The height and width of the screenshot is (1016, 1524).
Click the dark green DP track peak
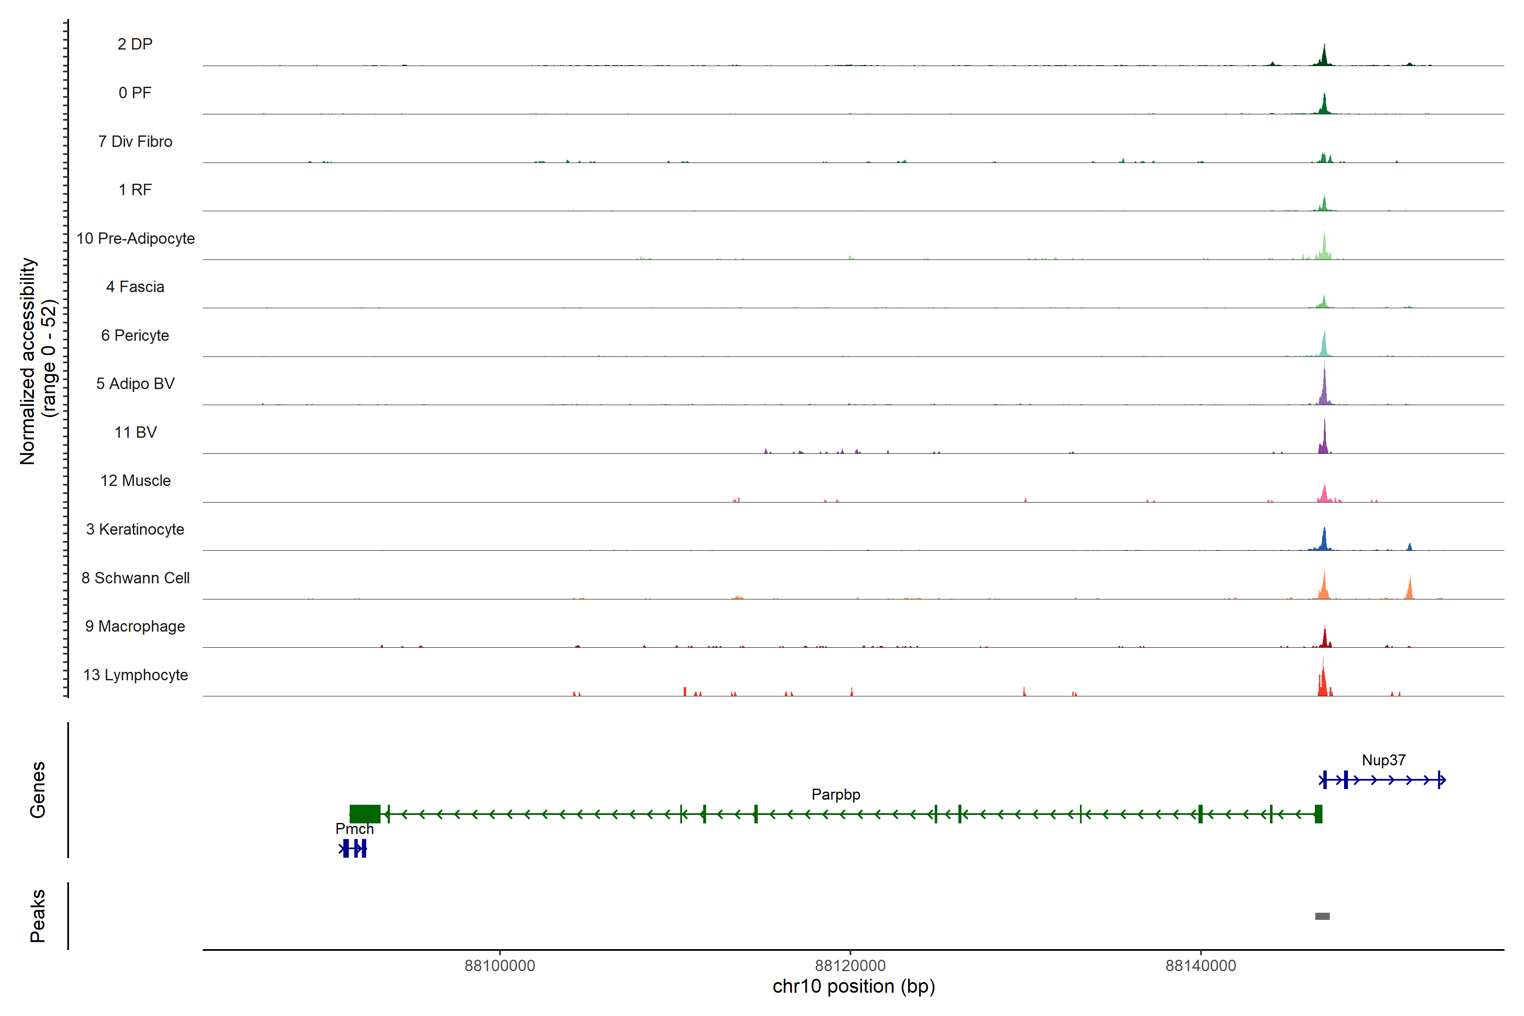coord(1324,57)
